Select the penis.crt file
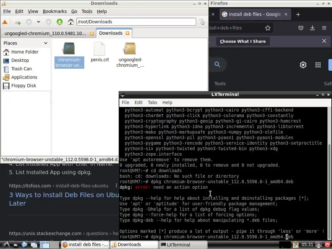Image resolution: width=332 pixels, height=249 pixels. click(x=100, y=52)
